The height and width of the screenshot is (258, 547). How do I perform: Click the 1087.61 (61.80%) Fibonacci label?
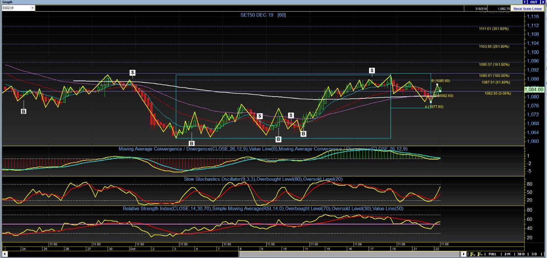click(x=495, y=82)
